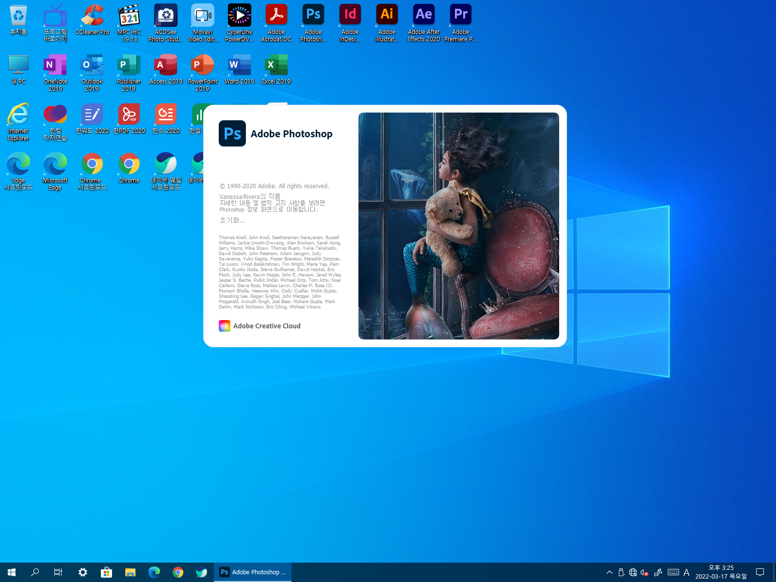Viewport: 776px width, 582px height.
Task: Open the touch keyboard tray icon
Action: tap(673, 572)
